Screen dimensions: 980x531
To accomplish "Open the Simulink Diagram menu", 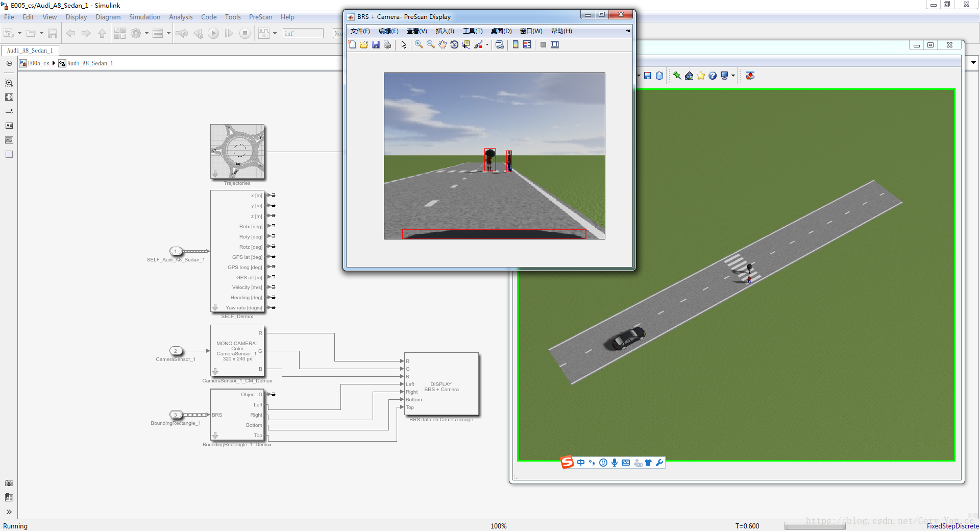I will tap(108, 17).
